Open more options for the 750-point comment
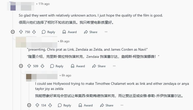Screen dimensions: 193x110 [x=106, y=32]
